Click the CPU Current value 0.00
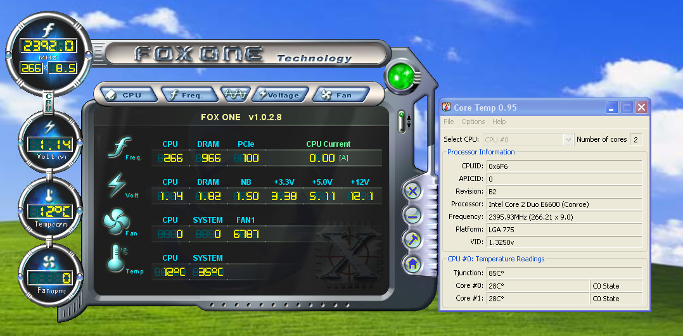683x336 pixels. click(322, 158)
